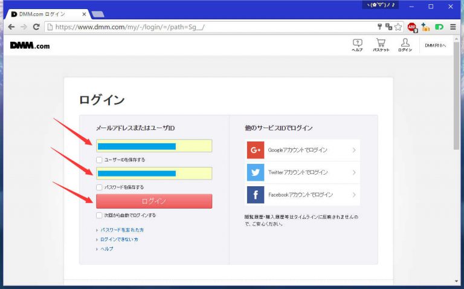Click the Google+ red icon
Screen dimensions: 464x289
[x=256, y=150]
